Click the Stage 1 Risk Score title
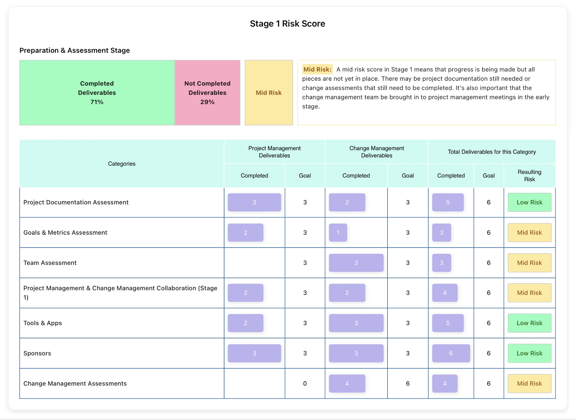Screen dimensions: 576x420 click(x=287, y=23)
